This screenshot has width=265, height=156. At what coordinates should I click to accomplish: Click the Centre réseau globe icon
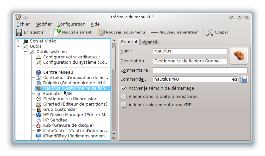(x=39, y=72)
